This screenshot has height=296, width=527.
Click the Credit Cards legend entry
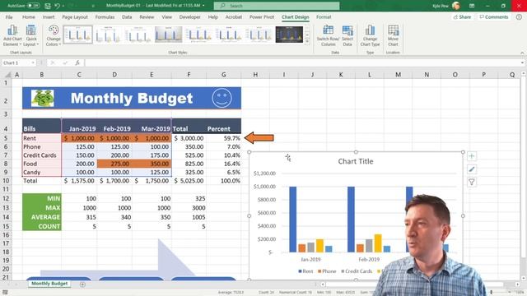357,271
